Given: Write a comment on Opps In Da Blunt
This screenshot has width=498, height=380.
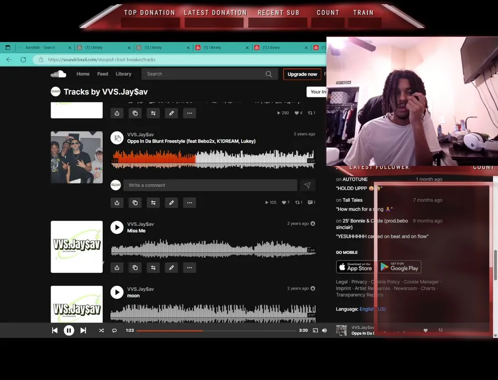Looking at the screenshot, I should click(210, 185).
